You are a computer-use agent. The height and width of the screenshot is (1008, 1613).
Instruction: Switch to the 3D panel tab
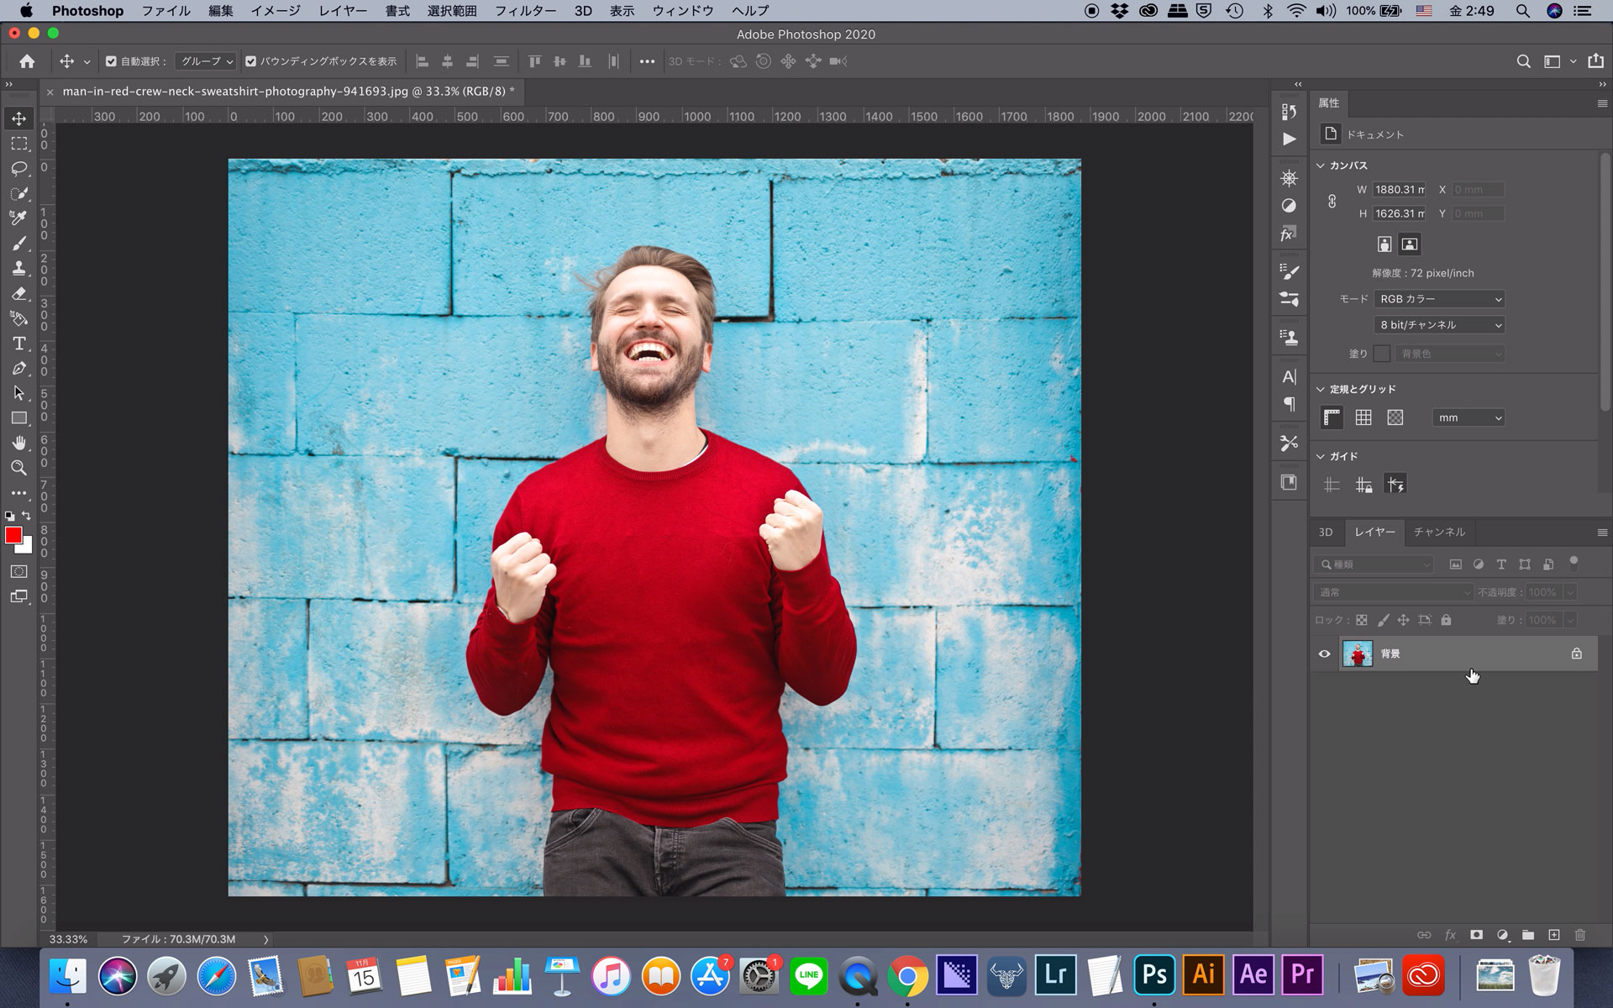point(1327,531)
